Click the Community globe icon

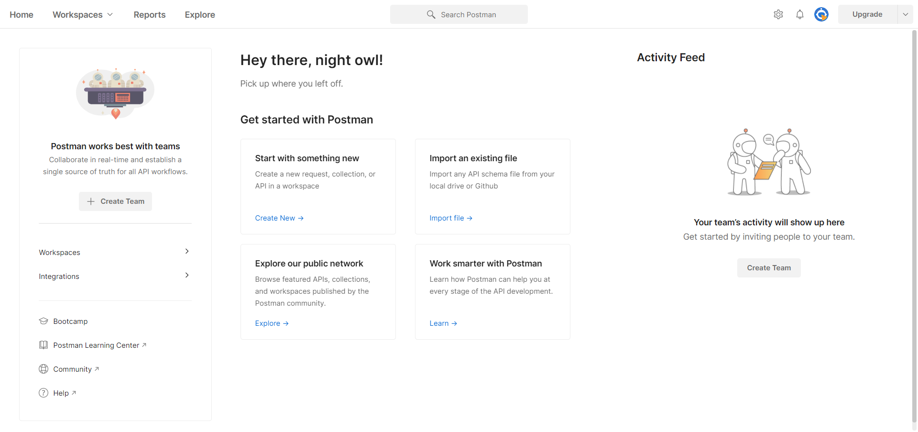44,369
